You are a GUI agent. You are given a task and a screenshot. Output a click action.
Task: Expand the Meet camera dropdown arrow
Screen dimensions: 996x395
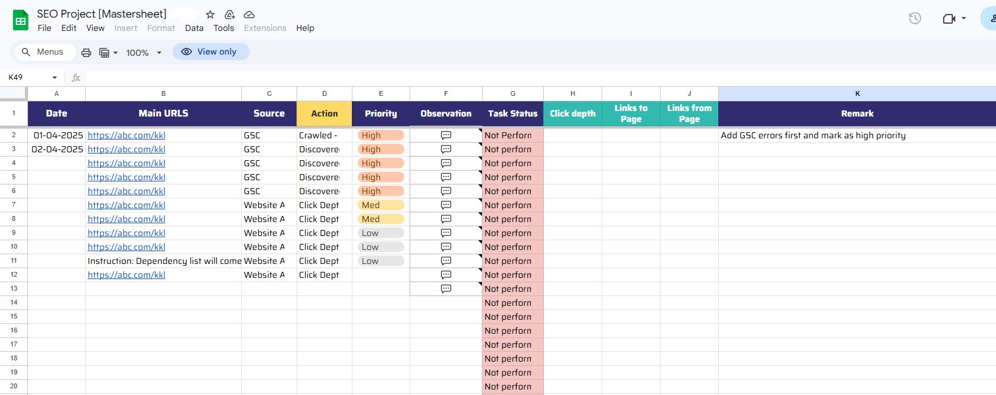tap(964, 19)
